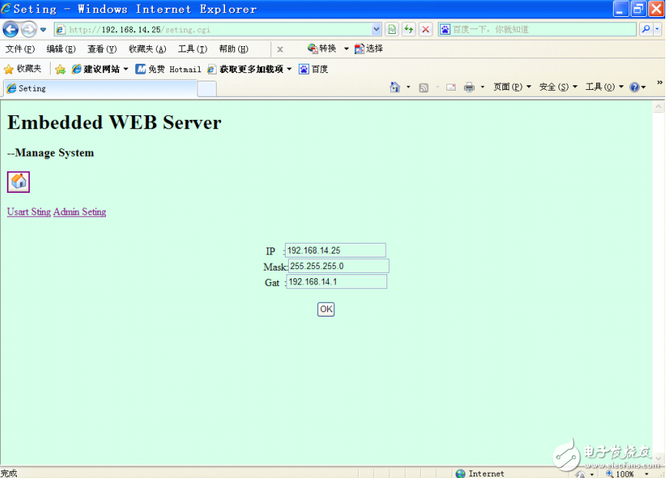
Task: Click the RSS feed icon
Action: tap(422, 86)
